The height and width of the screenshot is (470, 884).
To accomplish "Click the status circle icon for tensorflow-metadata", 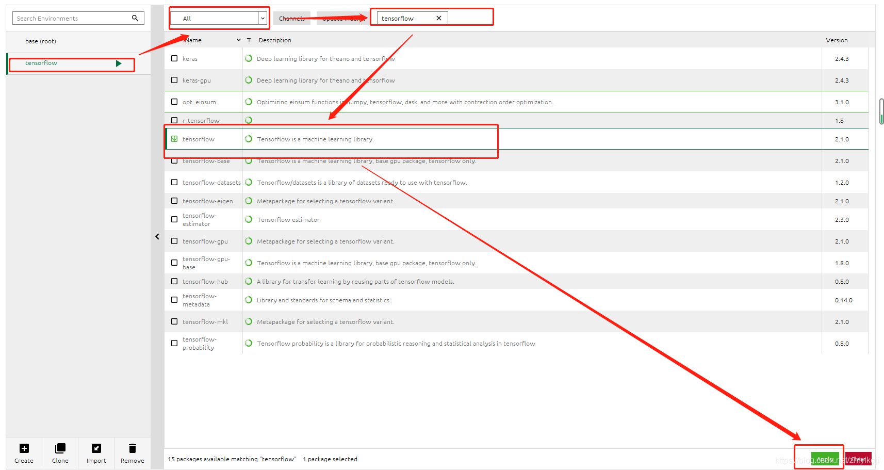I will coord(249,300).
